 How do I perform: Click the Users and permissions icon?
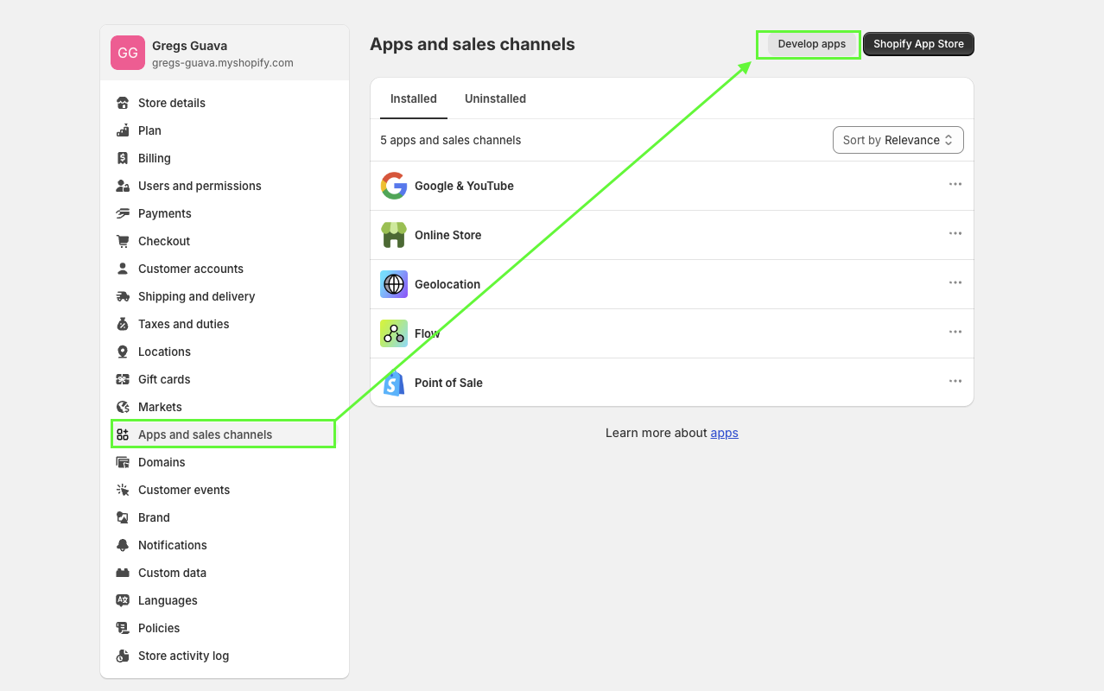click(x=123, y=186)
